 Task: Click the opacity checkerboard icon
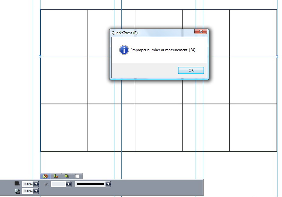pos(17,191)
